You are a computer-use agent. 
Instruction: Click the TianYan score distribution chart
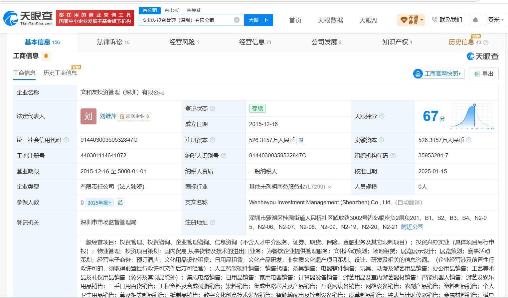pyautogui.click(x=472, y=116)
